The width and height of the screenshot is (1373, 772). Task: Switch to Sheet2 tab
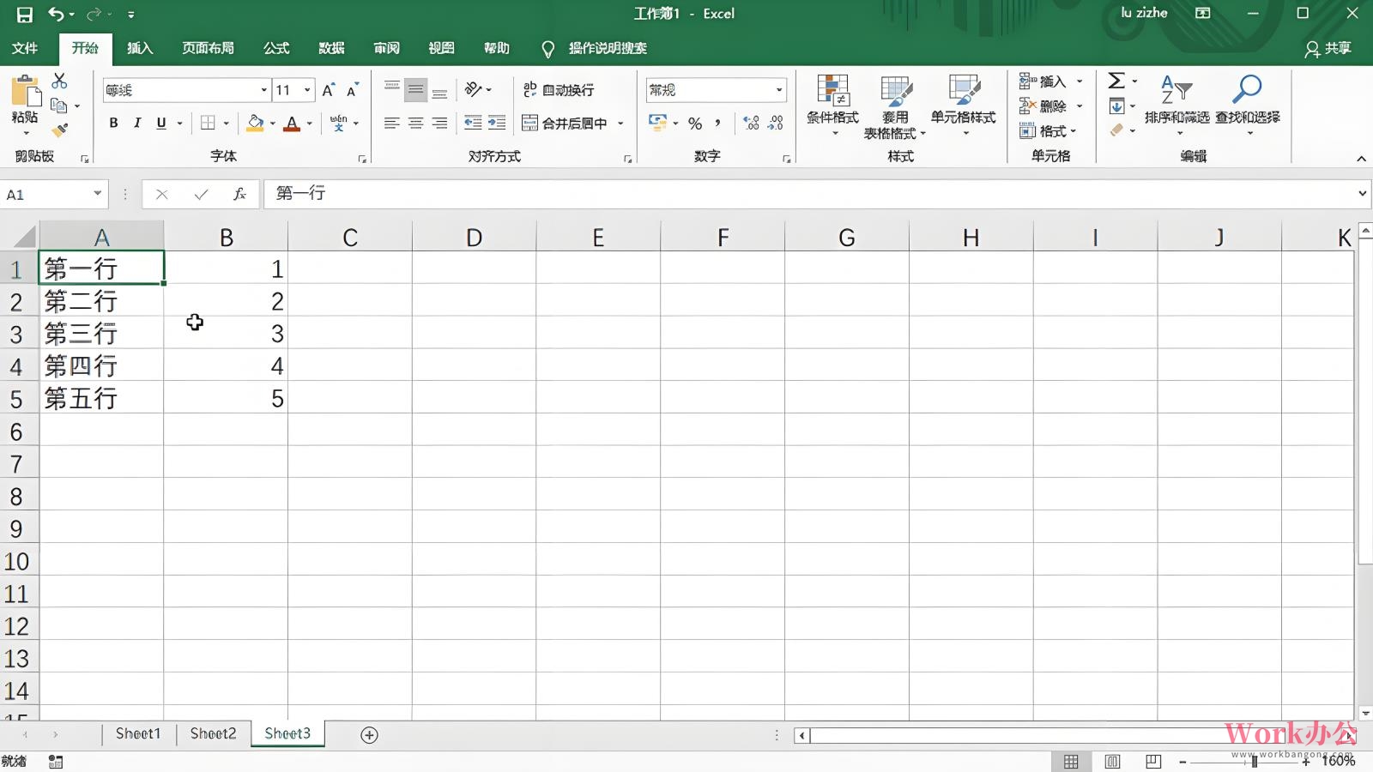[213, 734]
